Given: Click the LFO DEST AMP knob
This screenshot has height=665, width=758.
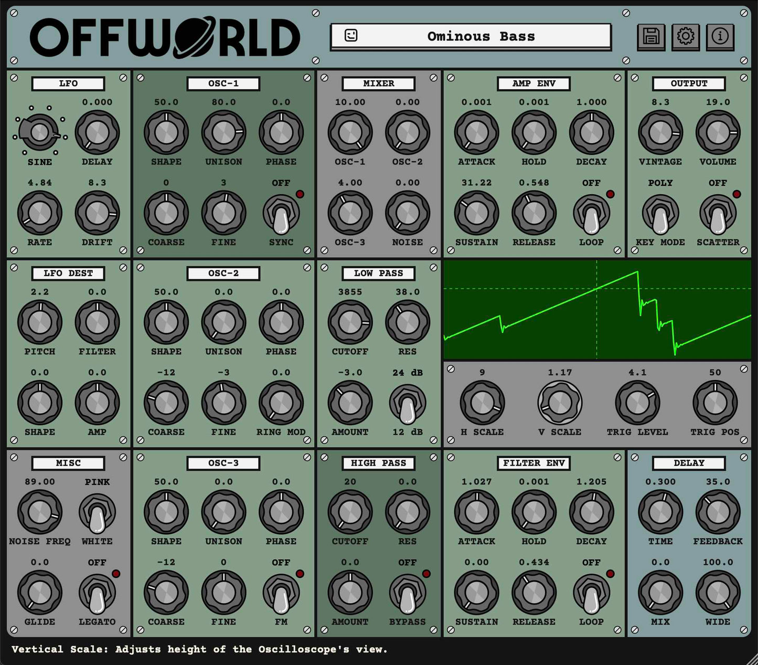Looking at the screenshot, I should [x=97, y=403].
